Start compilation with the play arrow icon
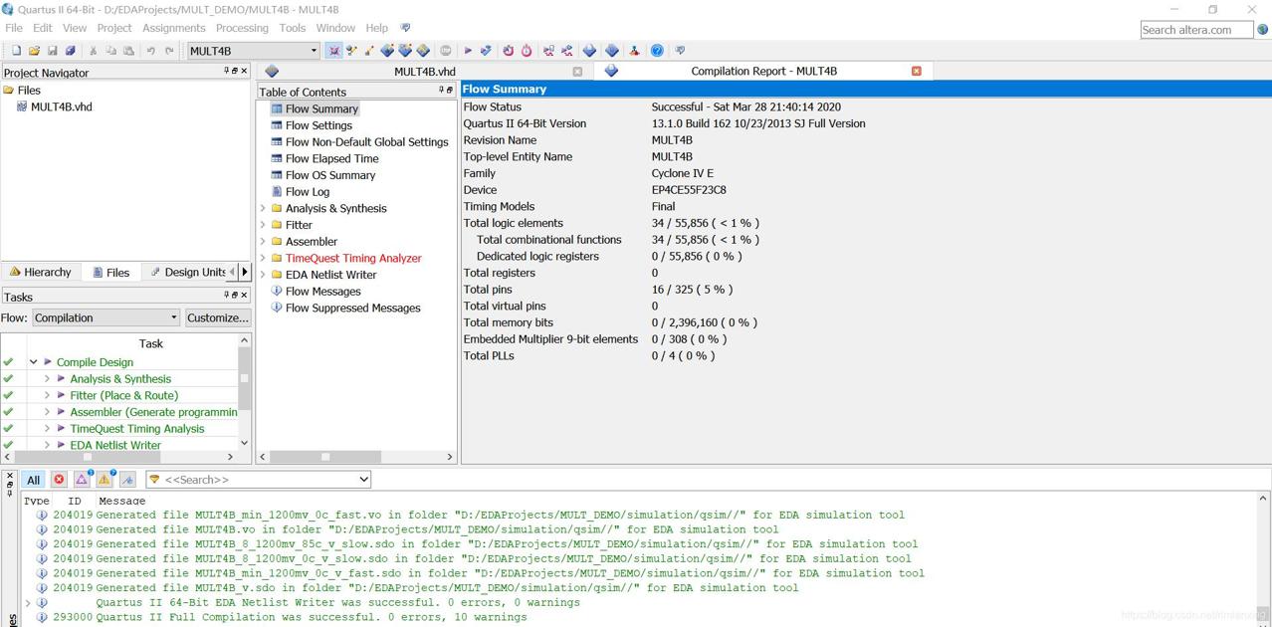This screenshot has height=627, width=1272. click(x=468, y=51)
